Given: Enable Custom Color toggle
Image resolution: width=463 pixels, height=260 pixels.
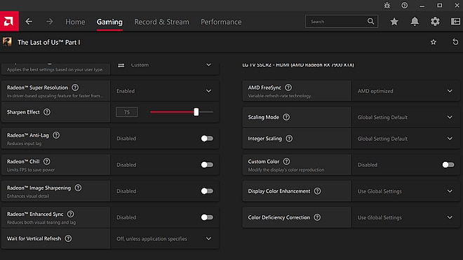Looking at the screenshot, I should (x=448, y=165).
